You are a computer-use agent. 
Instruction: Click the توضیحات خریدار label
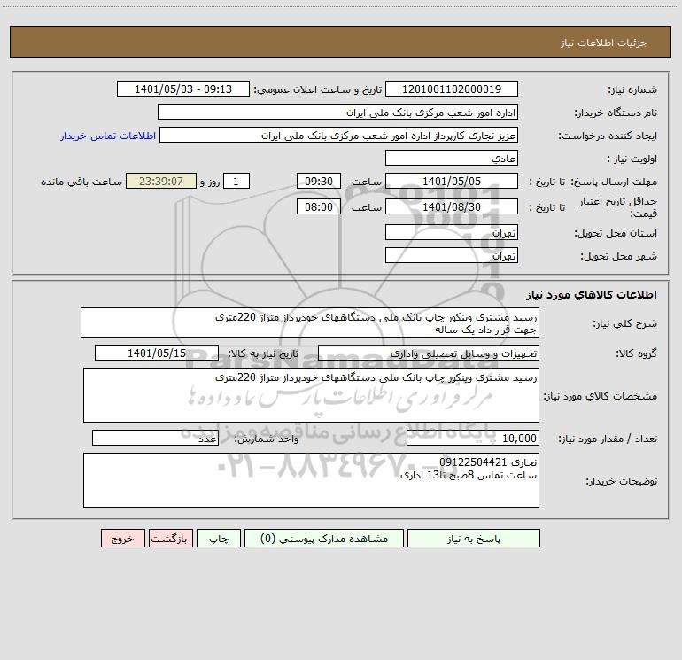pos(622,481)
